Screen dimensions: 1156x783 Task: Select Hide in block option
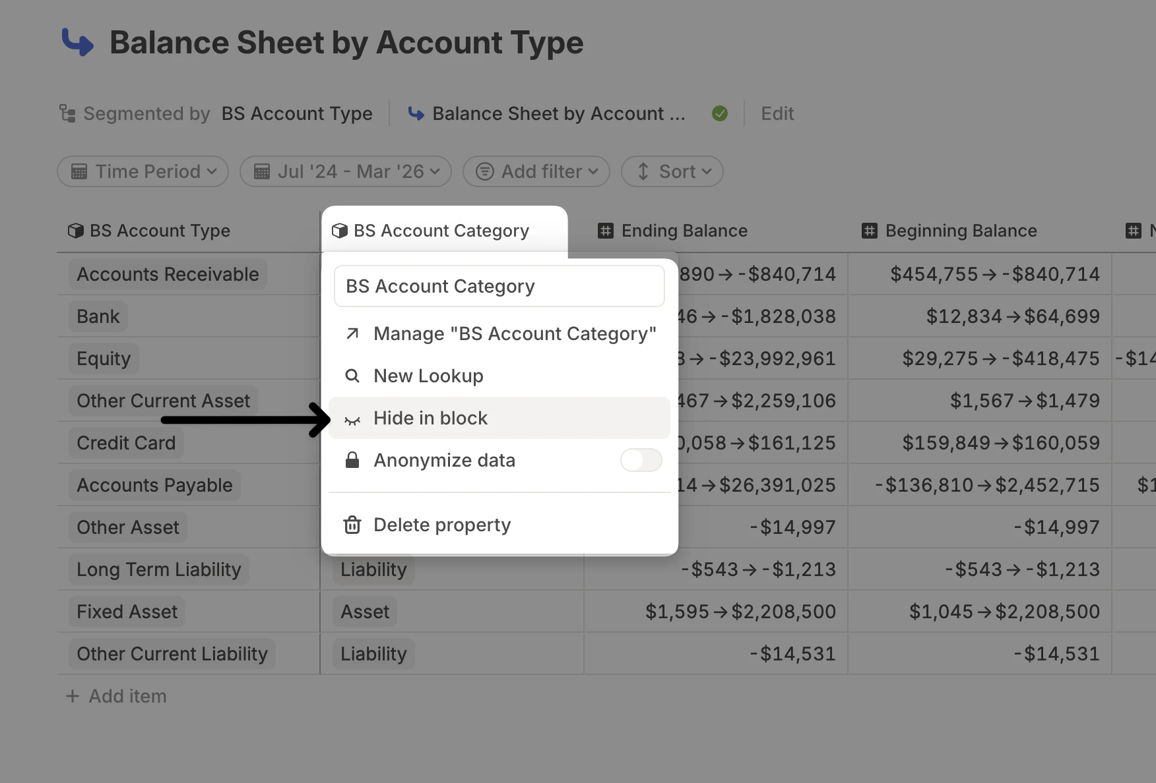[x=430, y=418]
